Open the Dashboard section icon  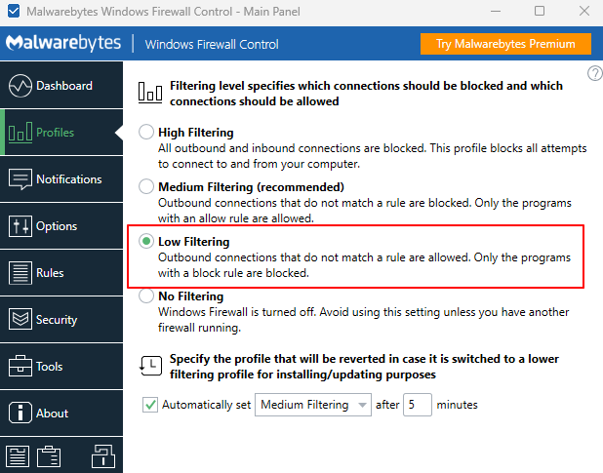pyautogui.click(x=20, y=86)
